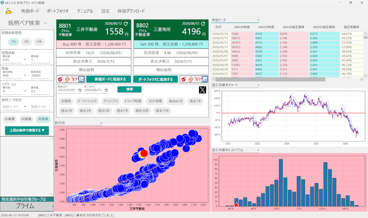Click the 株価 最低価格 field
The image size is (368, 218).
point(12,76)
